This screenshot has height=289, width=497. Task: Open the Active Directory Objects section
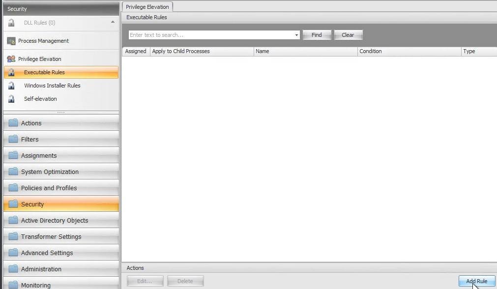click(61, 220)
